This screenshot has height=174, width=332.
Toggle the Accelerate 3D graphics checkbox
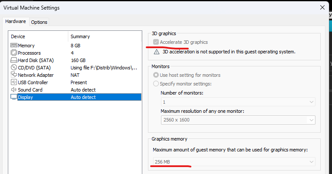(x=156, y=42)
